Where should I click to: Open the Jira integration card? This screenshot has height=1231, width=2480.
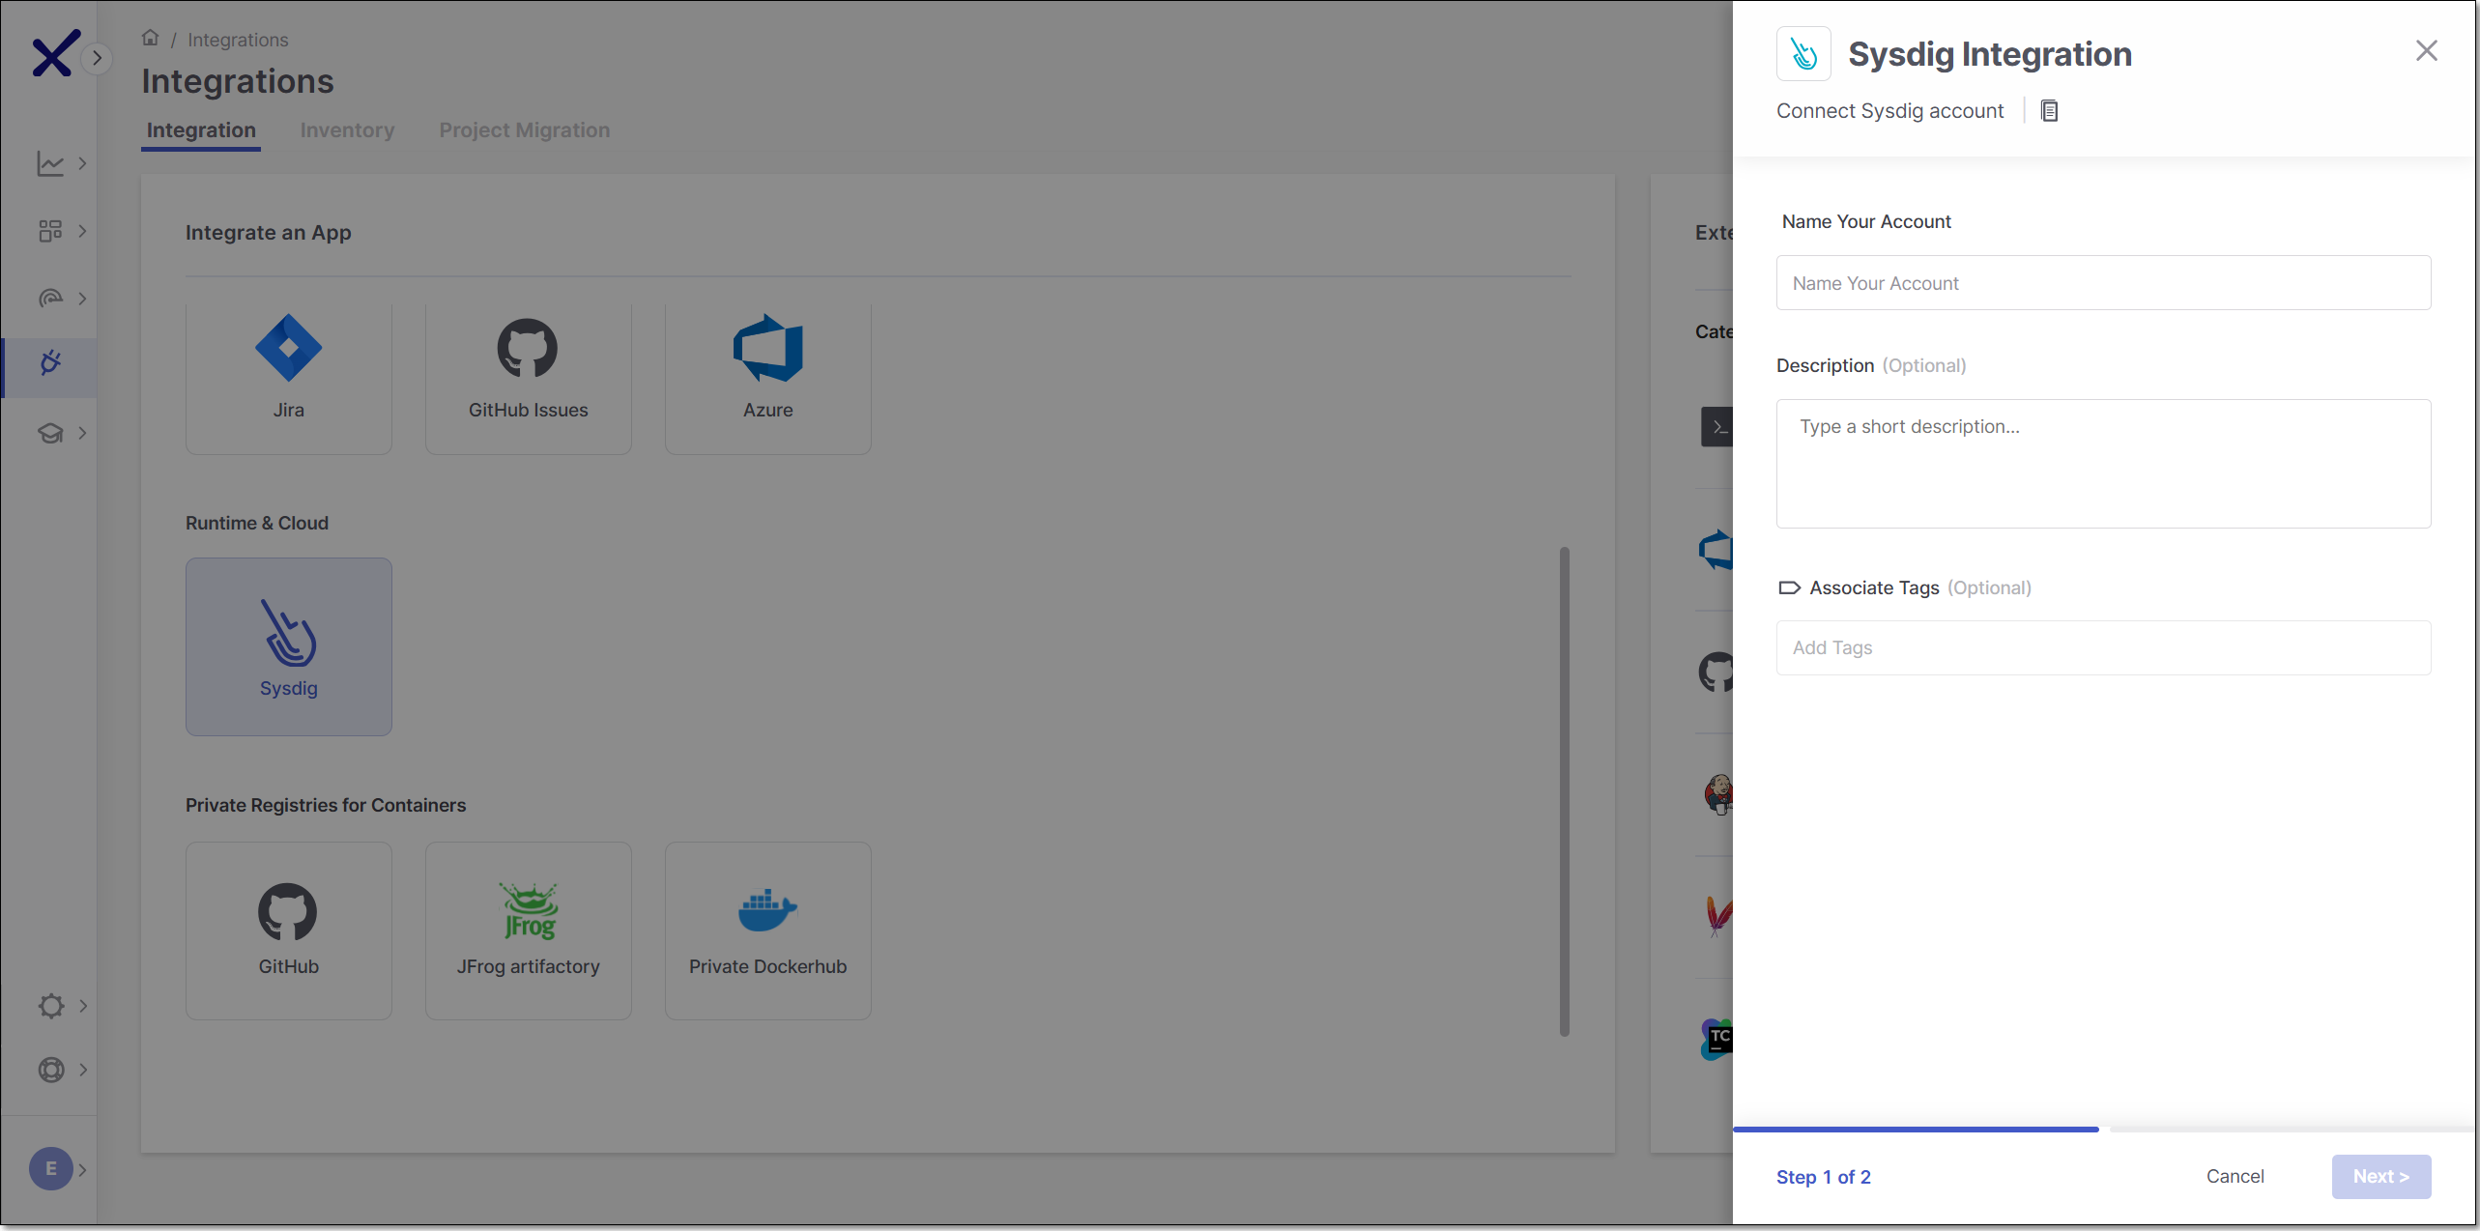coord(288,378)
